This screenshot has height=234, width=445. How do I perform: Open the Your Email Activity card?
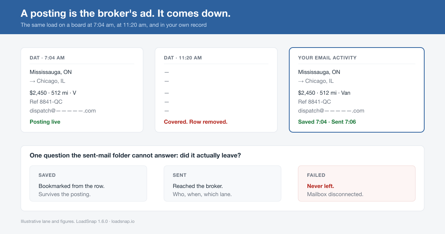click(356, 90)
